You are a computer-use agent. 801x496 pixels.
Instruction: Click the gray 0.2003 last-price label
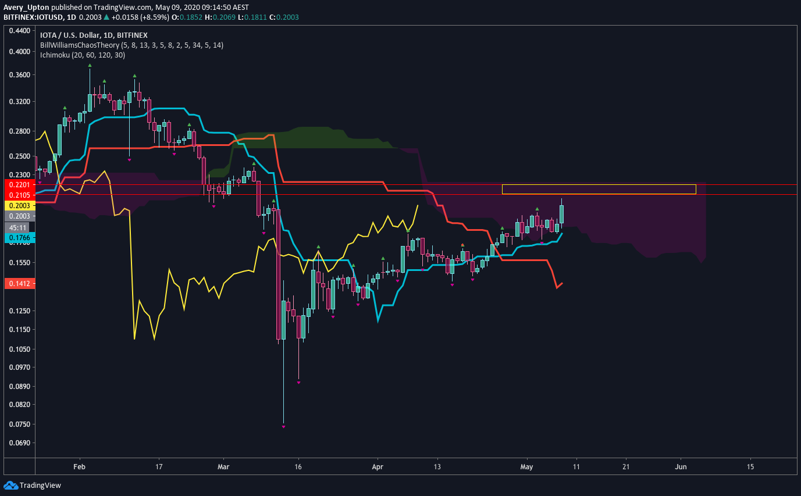coord(19,216)
